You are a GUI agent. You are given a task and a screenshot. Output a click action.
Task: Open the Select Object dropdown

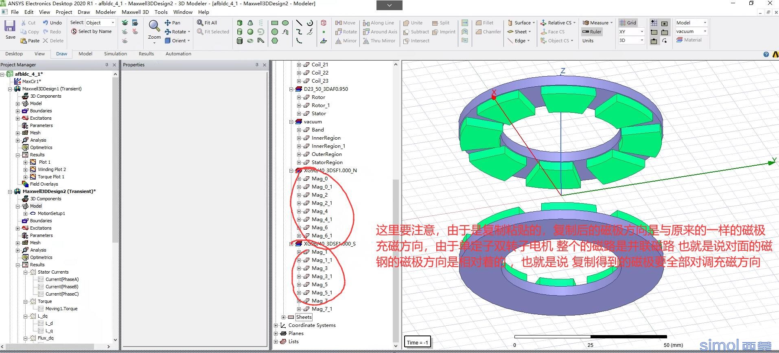[100, 23]
